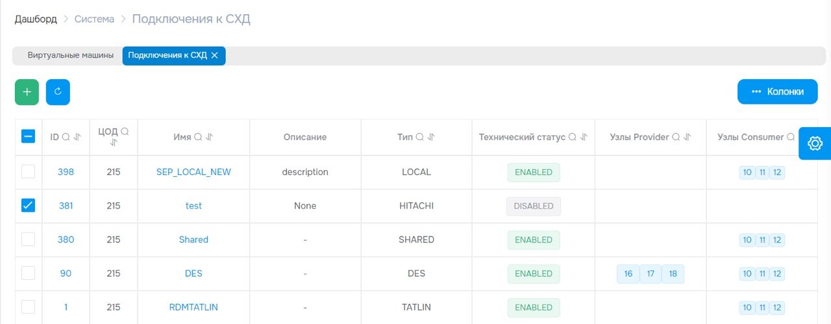This screenshot has height=324, width=831.
Task: Sort the Узлы Provider column
Action: 688,137
